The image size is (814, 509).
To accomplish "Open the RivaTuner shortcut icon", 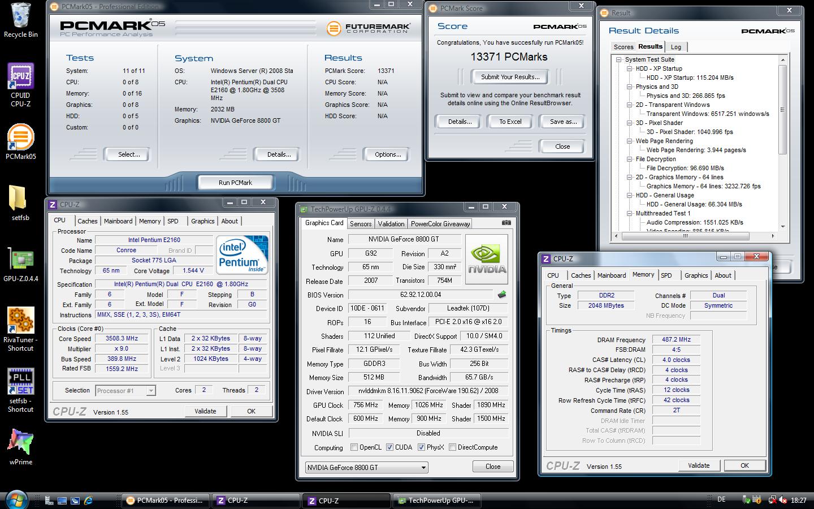I will click(x=20, y=329).
